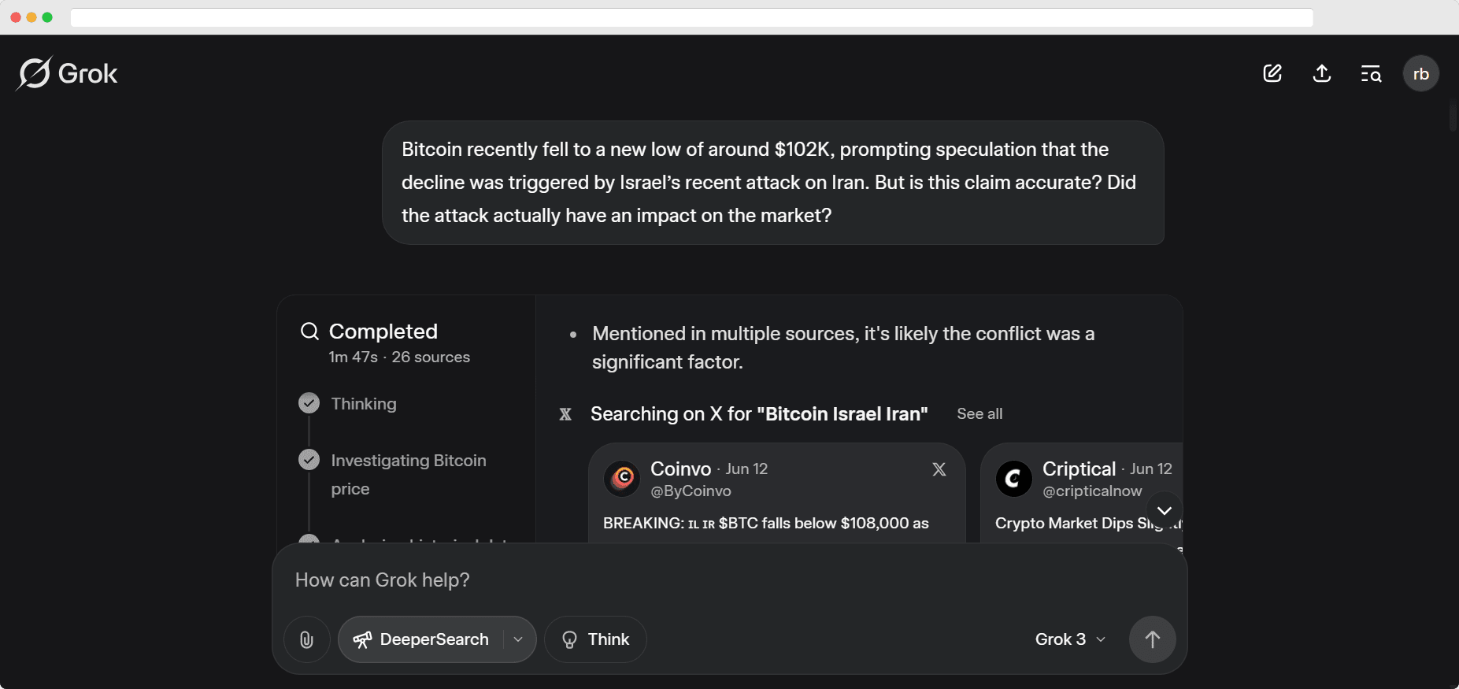Click the scroll-down chevron button
The image size is (1459, 689).
(x=1165, y=510)
